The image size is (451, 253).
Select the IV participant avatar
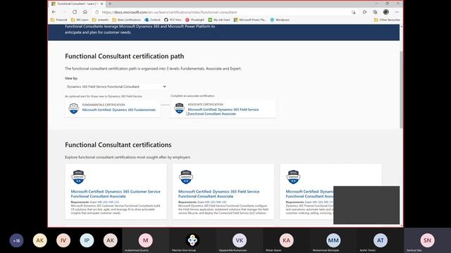pyautogui.click(x=63, y=240)
